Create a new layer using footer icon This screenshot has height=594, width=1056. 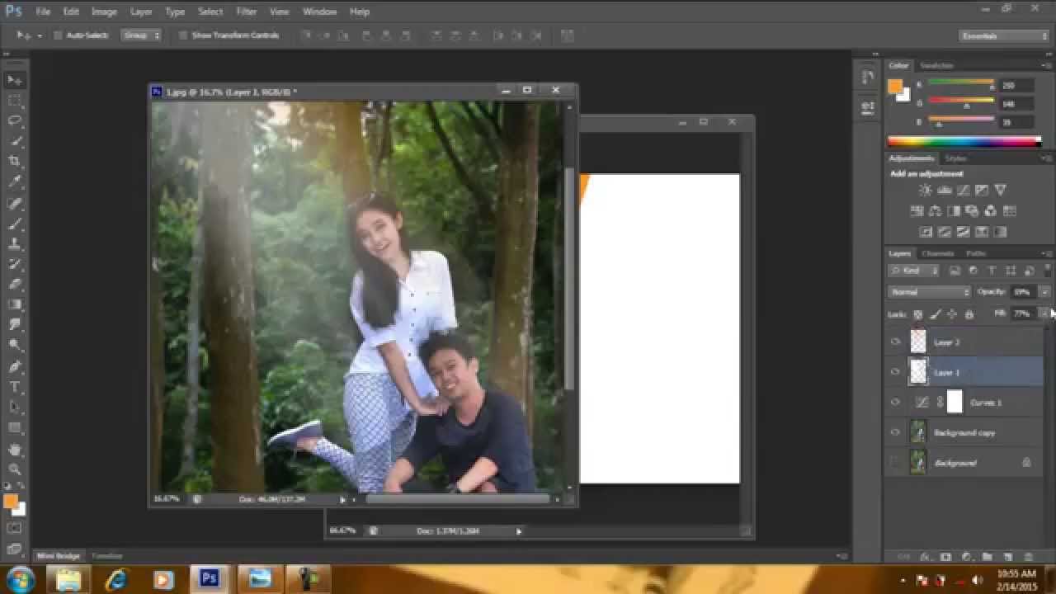(1006, 557)
